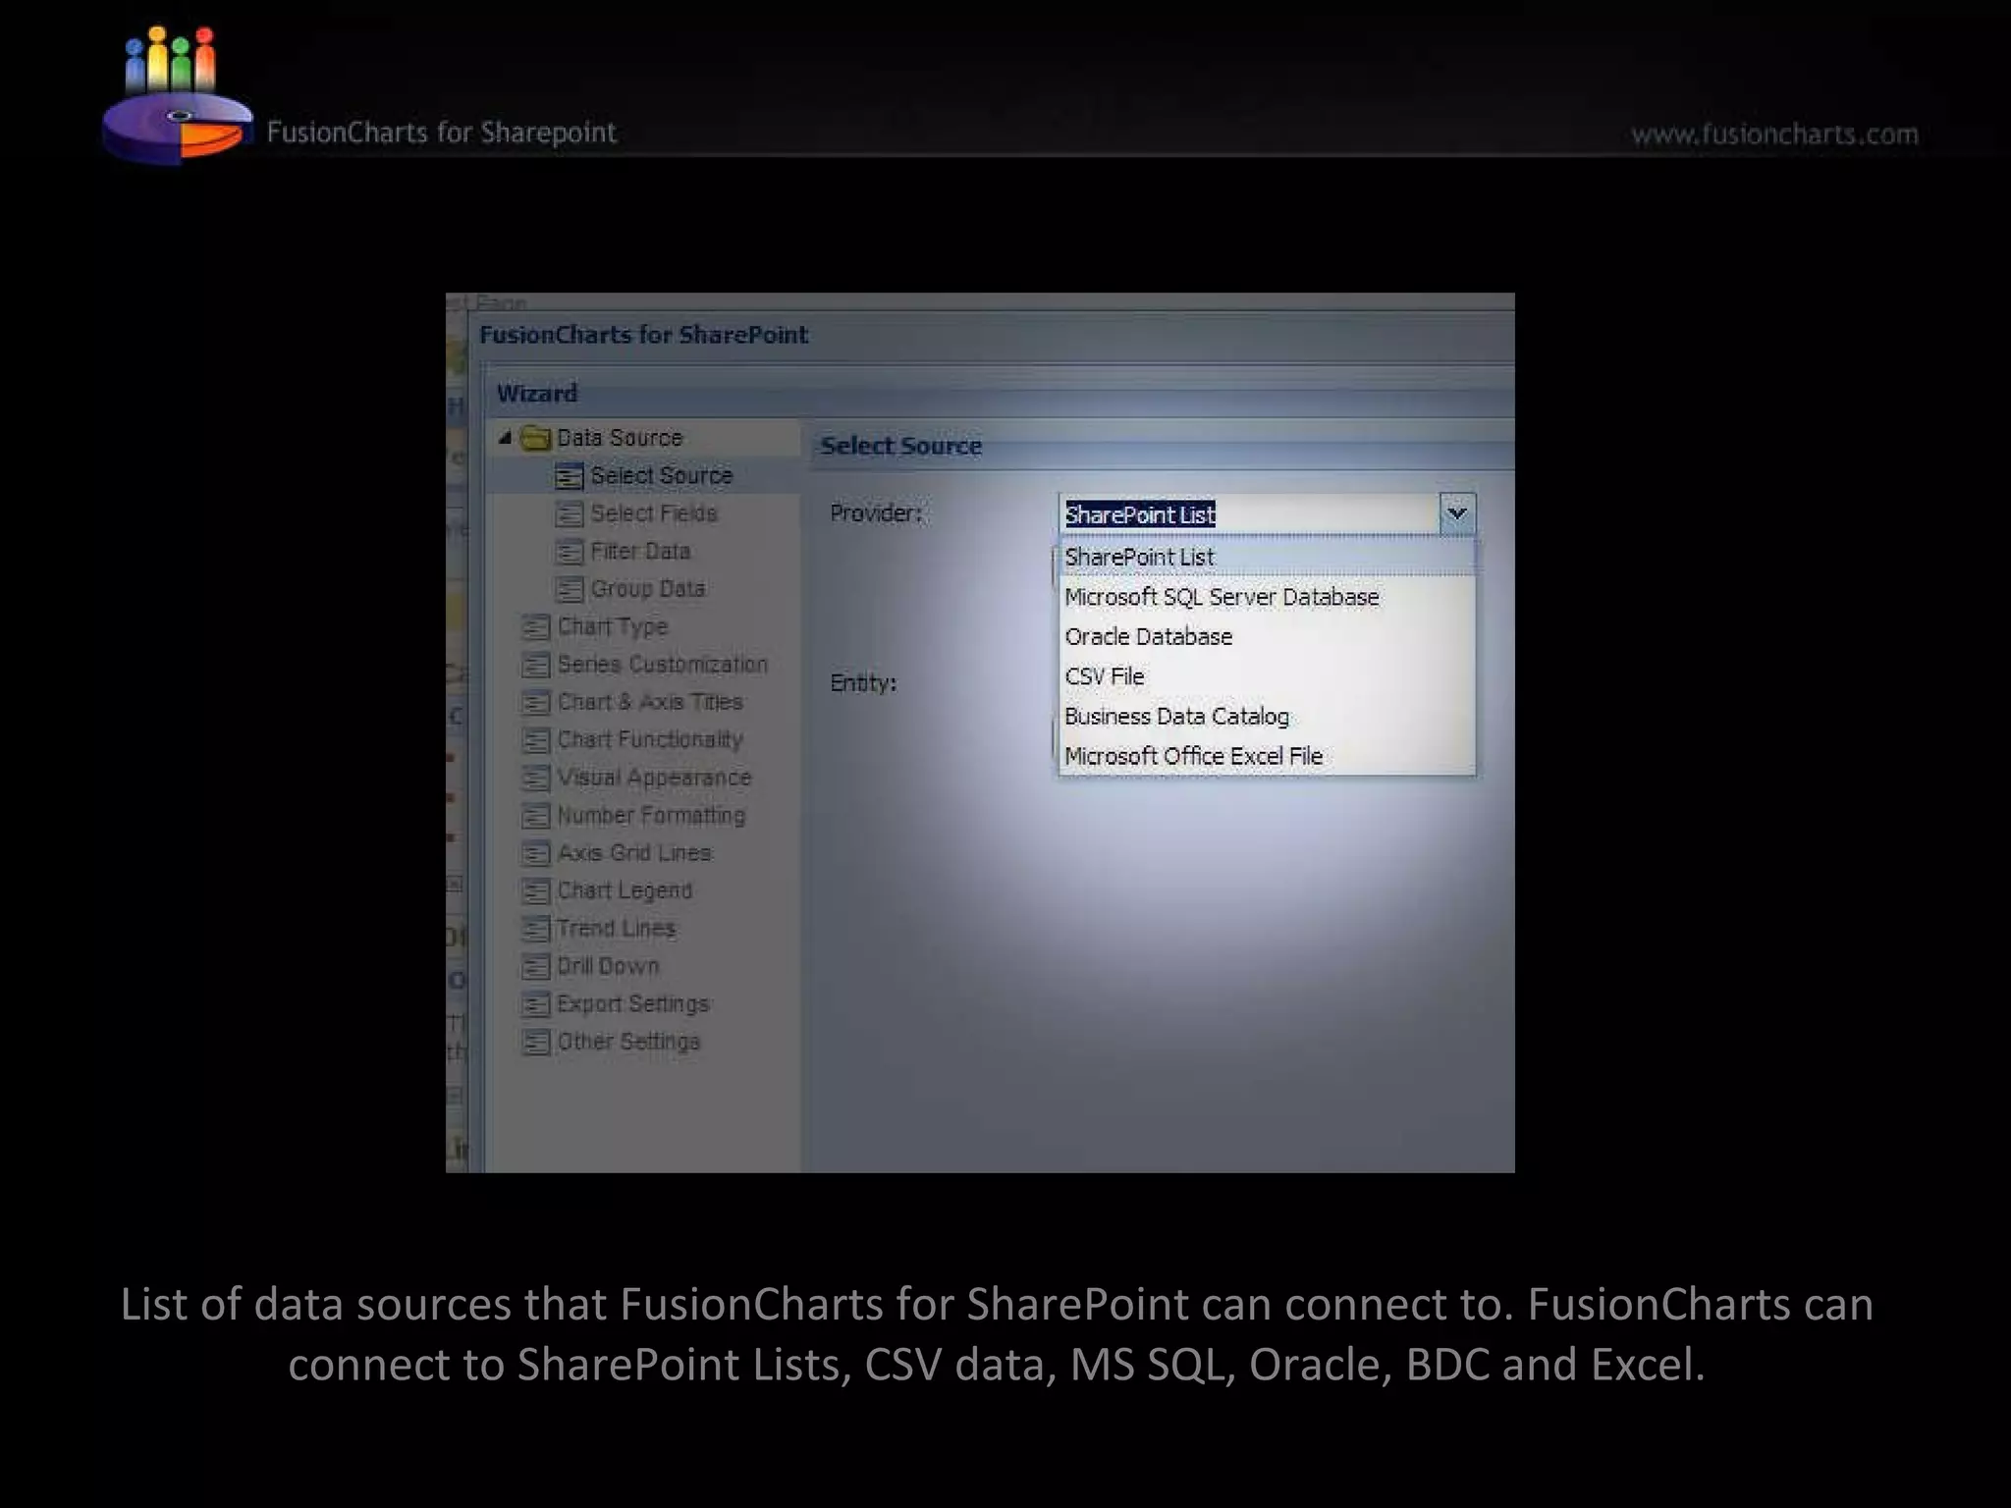Click the Export Settings page icon

tap(535, 1004)
